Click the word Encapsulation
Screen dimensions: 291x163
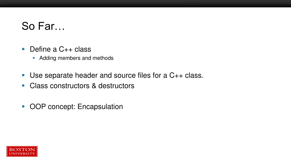pos(100,107)
